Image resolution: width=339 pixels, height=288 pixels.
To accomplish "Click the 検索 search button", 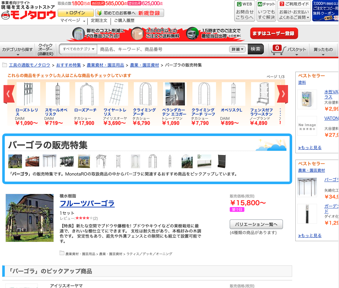I will (x=256, y=49).
